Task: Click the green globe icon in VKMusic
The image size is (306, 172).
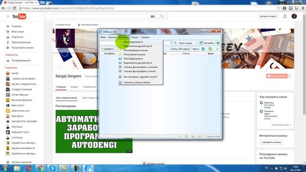Action: [x=218, y=43]
